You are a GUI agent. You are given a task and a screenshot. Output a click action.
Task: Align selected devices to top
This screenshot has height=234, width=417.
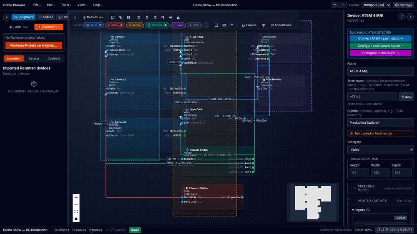[x=163, y=17]
